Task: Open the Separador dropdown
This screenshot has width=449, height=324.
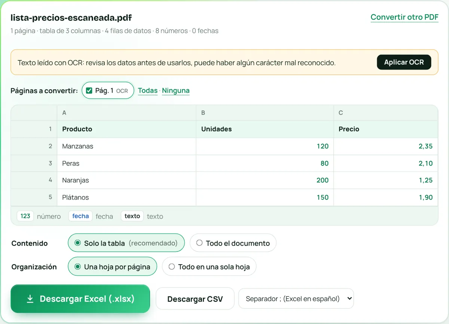Action: [x=296, y=299]
